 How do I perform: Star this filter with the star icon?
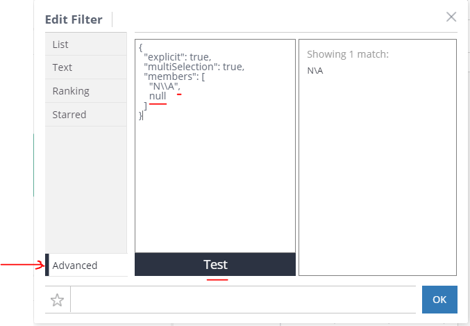pyautogui.click(x=57, y=300)
